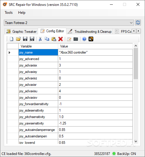The image size is (145, 157).
Task: Open the Team Fortress 2 game dropdown
Action: tap(69, 23)
